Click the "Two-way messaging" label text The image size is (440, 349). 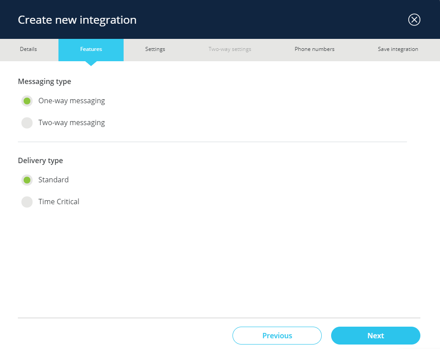(71, 123)
